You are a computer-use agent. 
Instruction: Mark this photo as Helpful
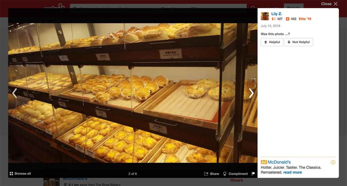(x=272, y=42)
